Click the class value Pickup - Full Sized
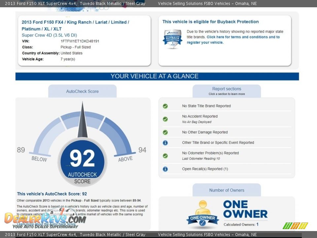This screenshot has width=317, height=238. [76, 47]
